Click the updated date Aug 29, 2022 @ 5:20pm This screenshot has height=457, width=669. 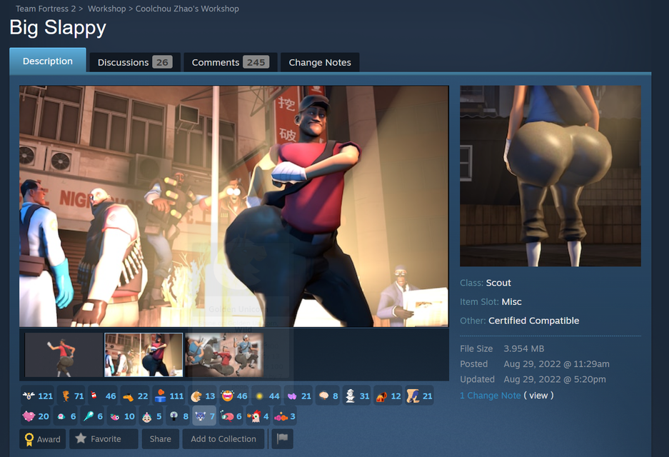(x=555, y=379)
